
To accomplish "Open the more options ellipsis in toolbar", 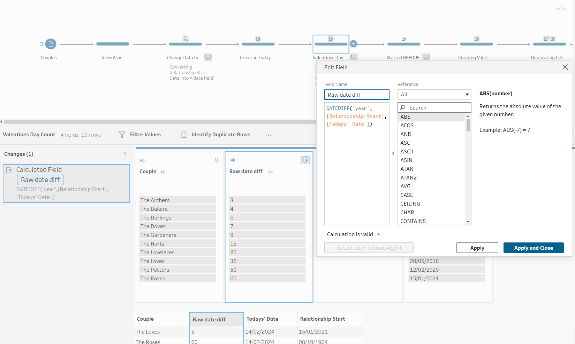I will click(268, 135).
